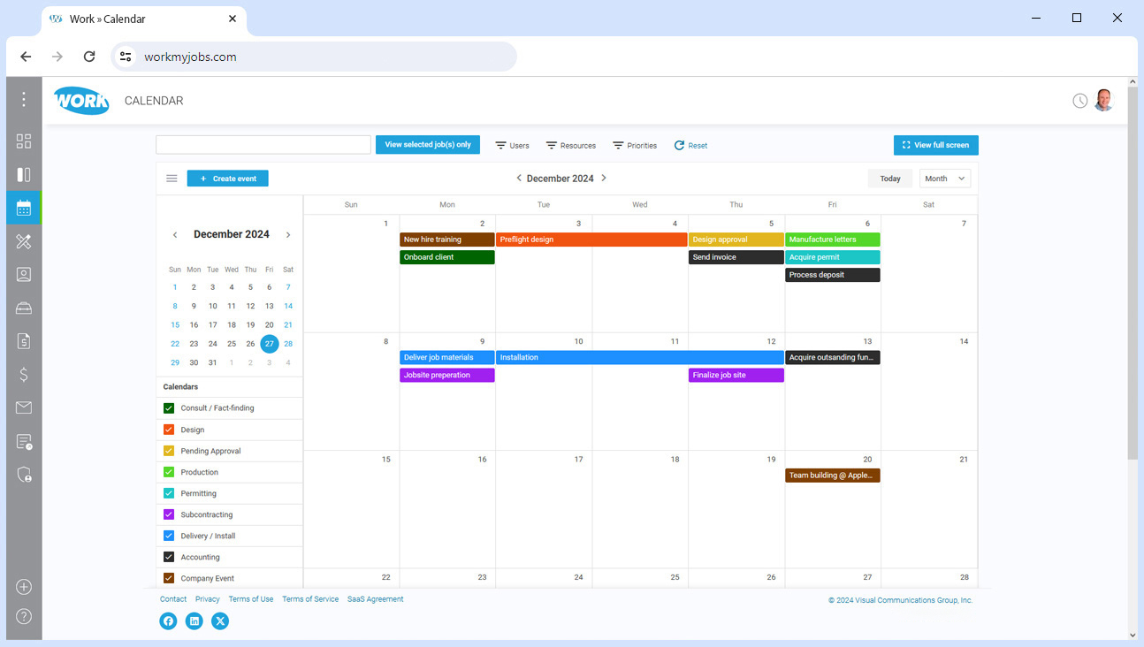The image size is (1144, 647).
Task: Open the New hire training event
Action: coord(447,240)
